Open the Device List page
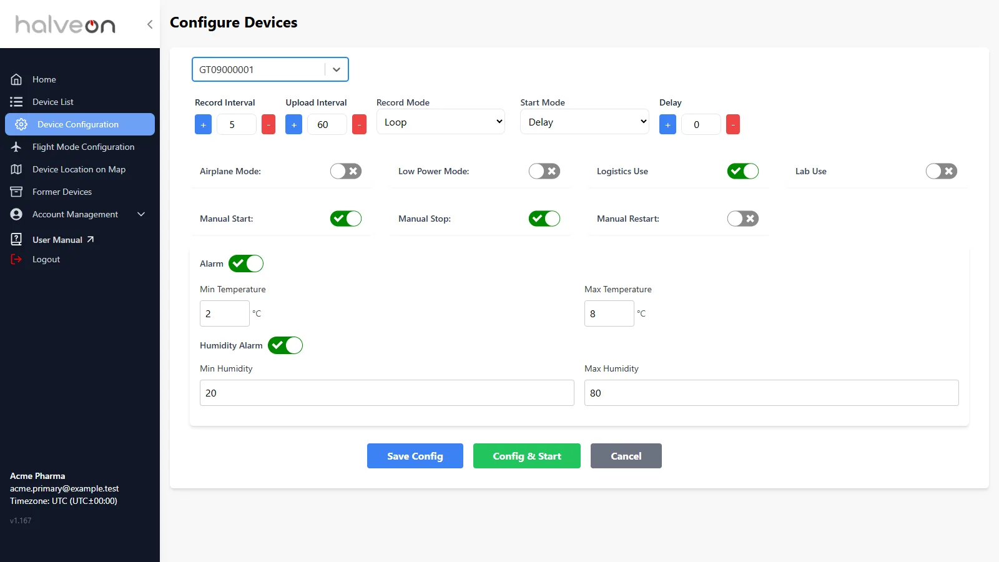 (x=80, y=102)
